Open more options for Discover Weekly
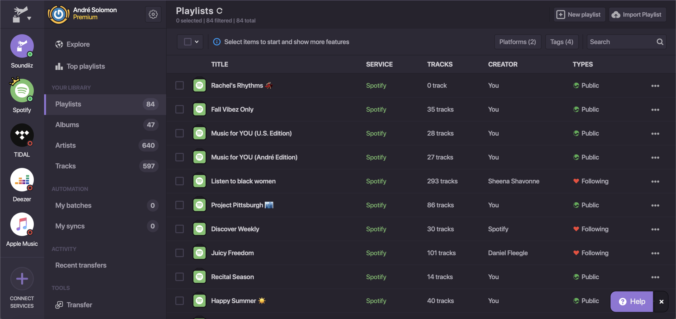 point(655,229)
